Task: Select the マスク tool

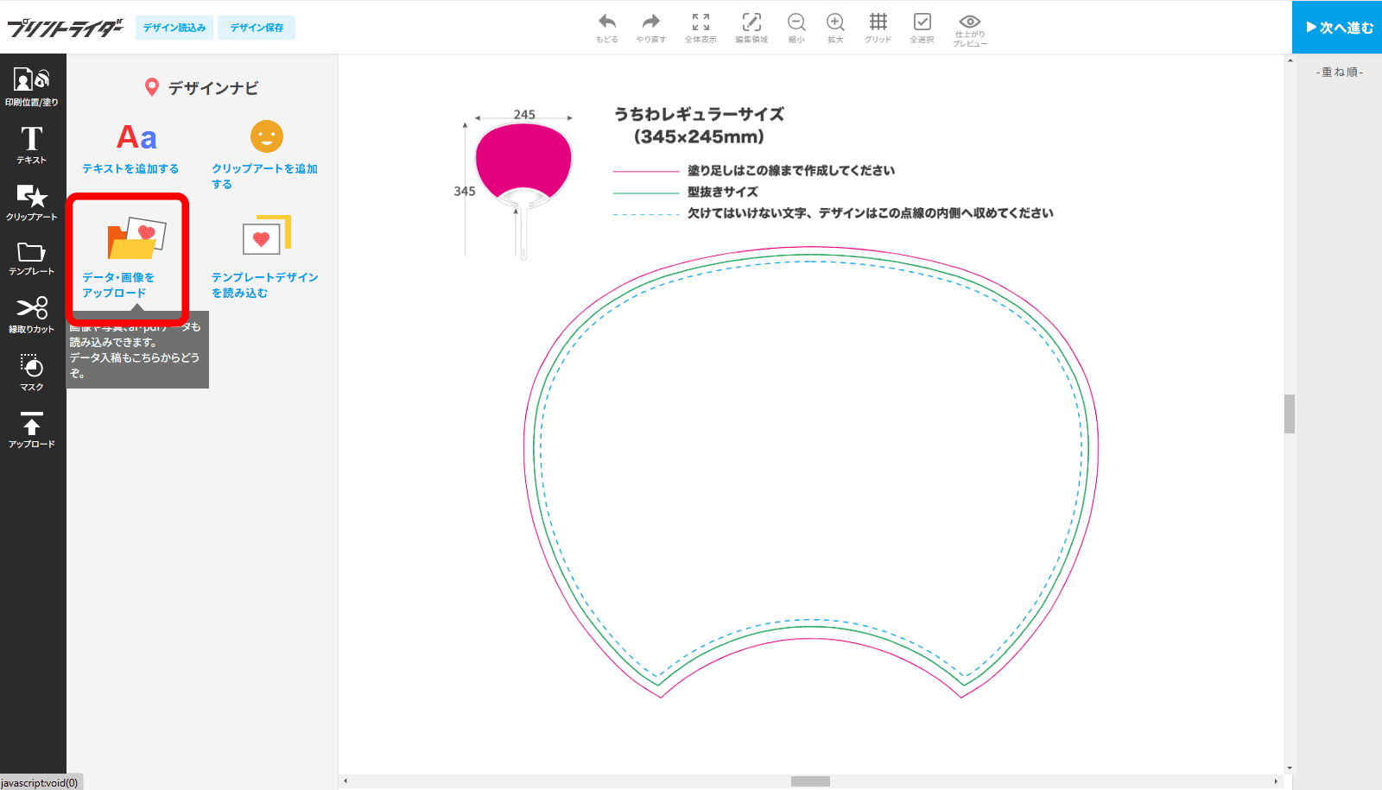Action: tap(32, 372)
